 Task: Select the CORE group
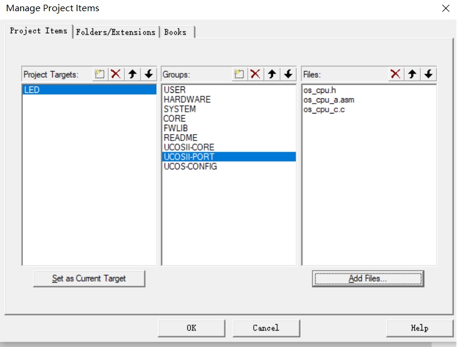(x=228, y=118)
